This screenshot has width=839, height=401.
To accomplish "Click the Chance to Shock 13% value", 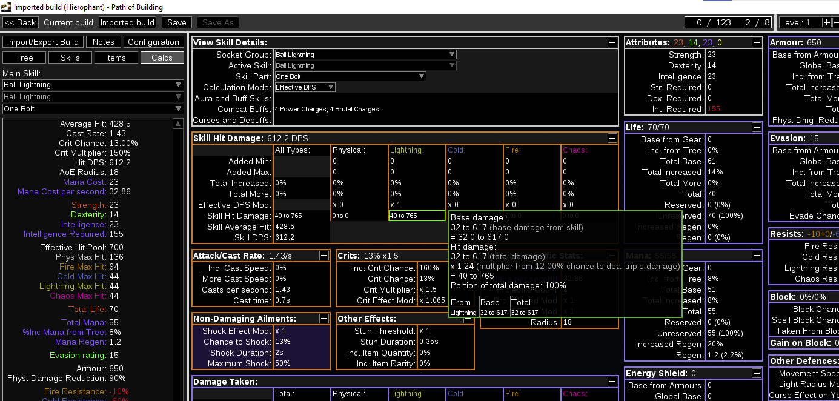I will [282, 342].
